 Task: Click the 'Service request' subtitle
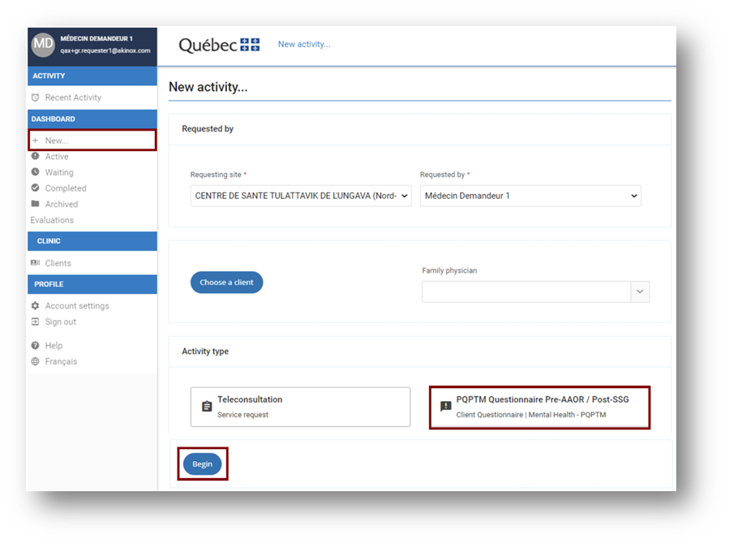[242, 415]
